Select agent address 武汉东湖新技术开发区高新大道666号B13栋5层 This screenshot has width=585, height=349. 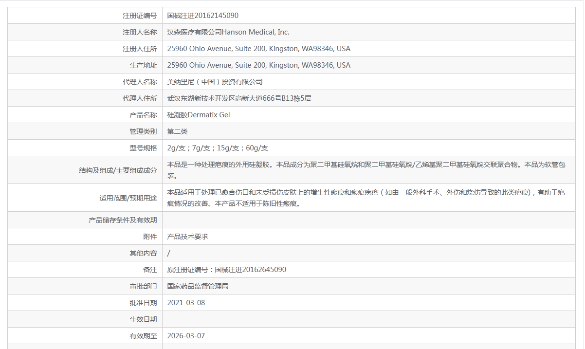pos(239,98)
